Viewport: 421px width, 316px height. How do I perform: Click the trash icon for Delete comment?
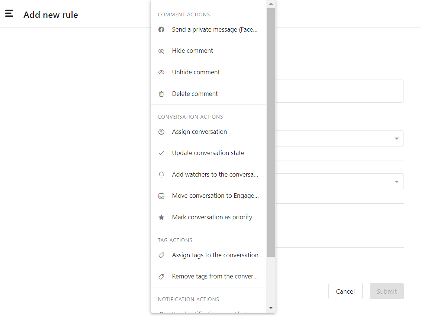coord(161,94)
